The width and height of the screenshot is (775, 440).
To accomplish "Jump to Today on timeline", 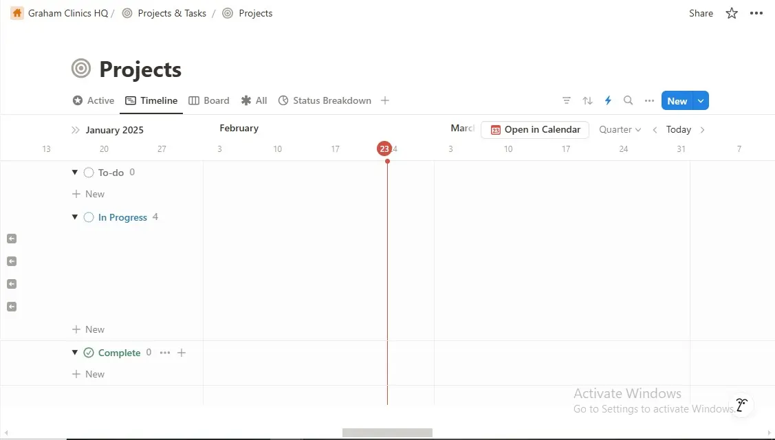I will click(678, 129).
